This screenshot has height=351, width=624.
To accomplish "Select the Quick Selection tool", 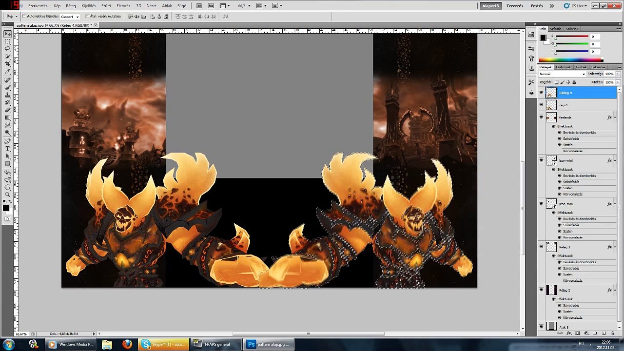I will [8, 57].
